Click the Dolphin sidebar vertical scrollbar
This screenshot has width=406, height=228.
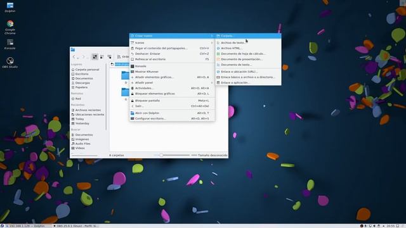[x=106, y=96]
